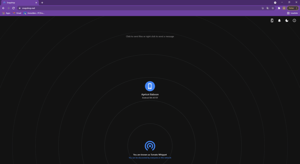300x164 pixels.
Task: Restore down the Chrome window
Action: (289, 2)
